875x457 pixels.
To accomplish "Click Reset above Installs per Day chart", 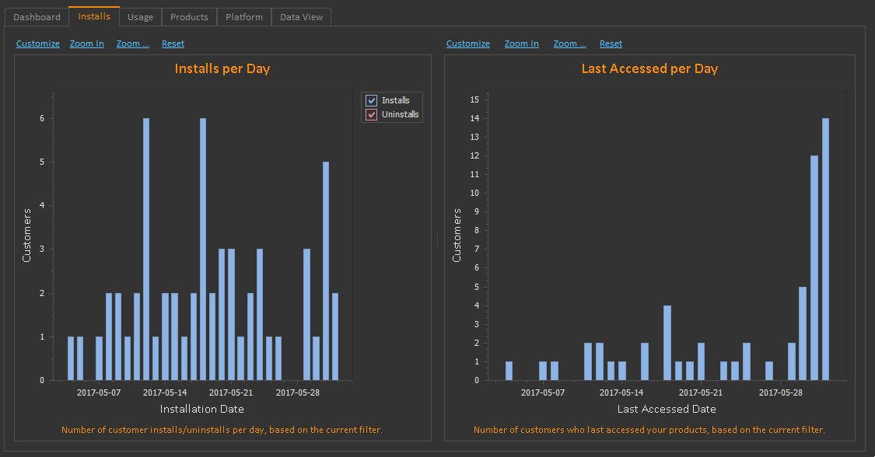I will point(173,44).
